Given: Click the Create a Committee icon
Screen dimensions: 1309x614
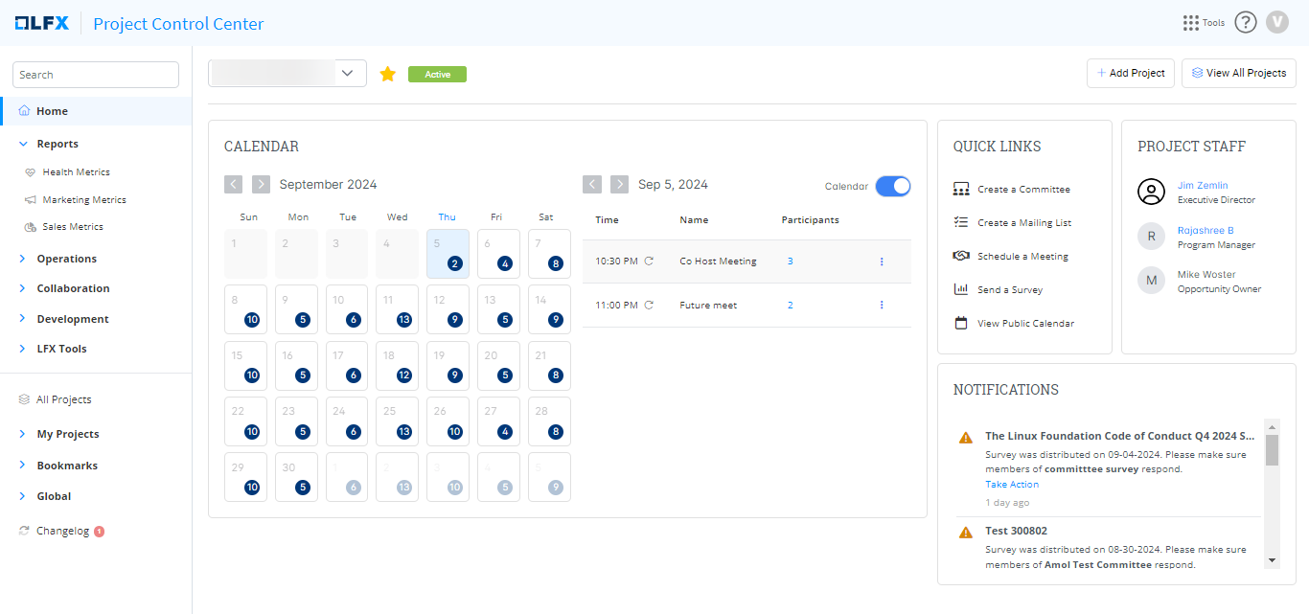Looking at the screenshot, I should tap(961, 190).
